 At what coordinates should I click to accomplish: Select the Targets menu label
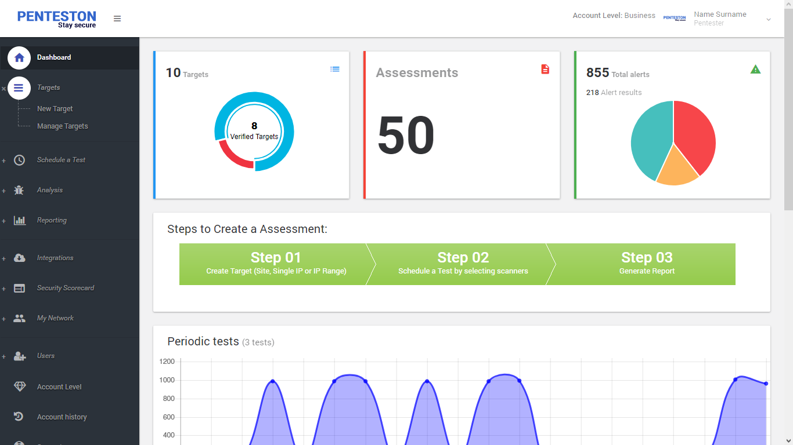(49, 87)
